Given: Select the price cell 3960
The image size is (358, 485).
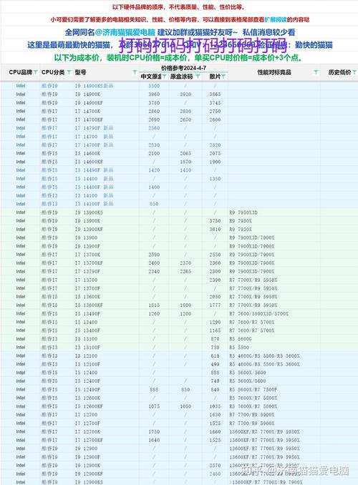Looking at the screenshot, I should (x=154, y=94).
